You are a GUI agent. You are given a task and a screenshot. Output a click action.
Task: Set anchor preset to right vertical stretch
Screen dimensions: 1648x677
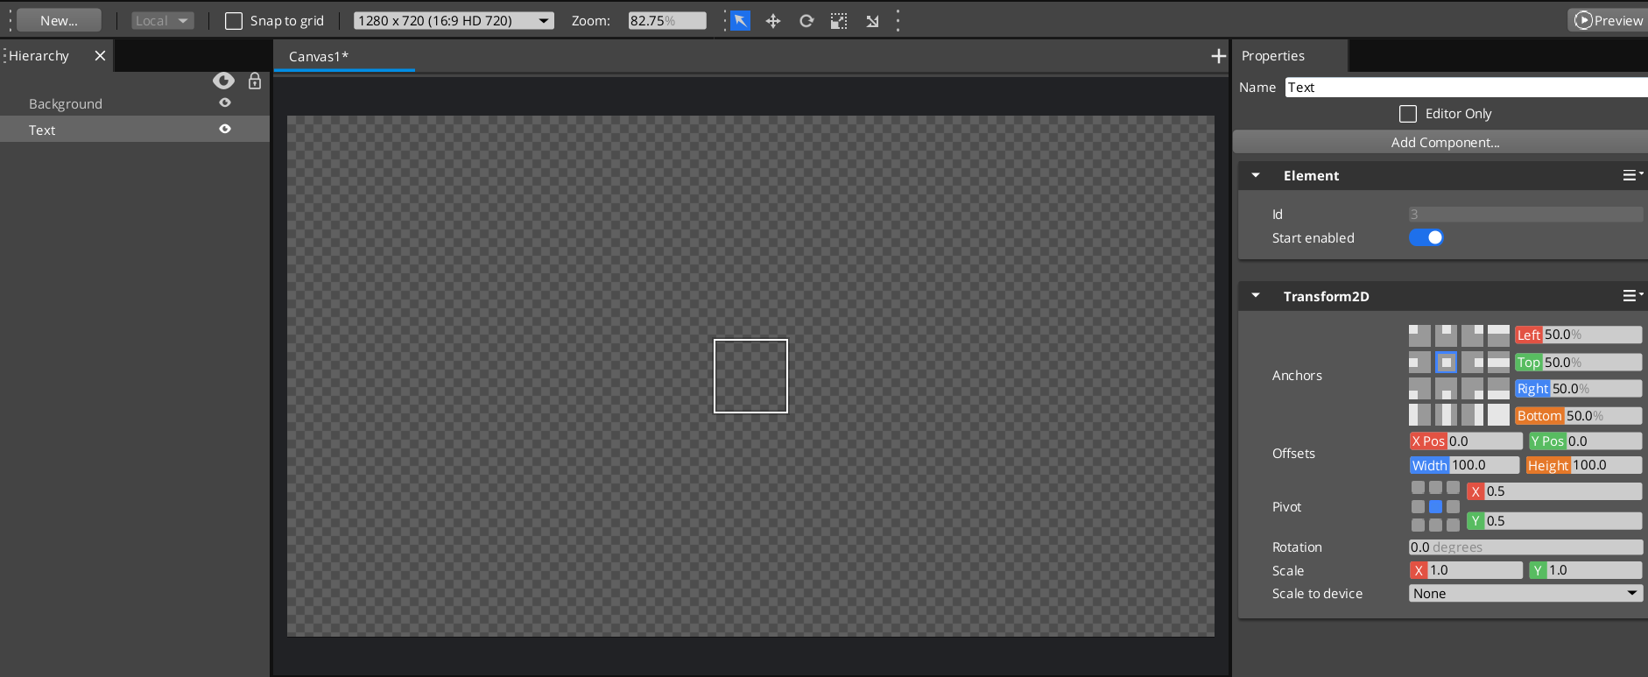pos(1472,414)
